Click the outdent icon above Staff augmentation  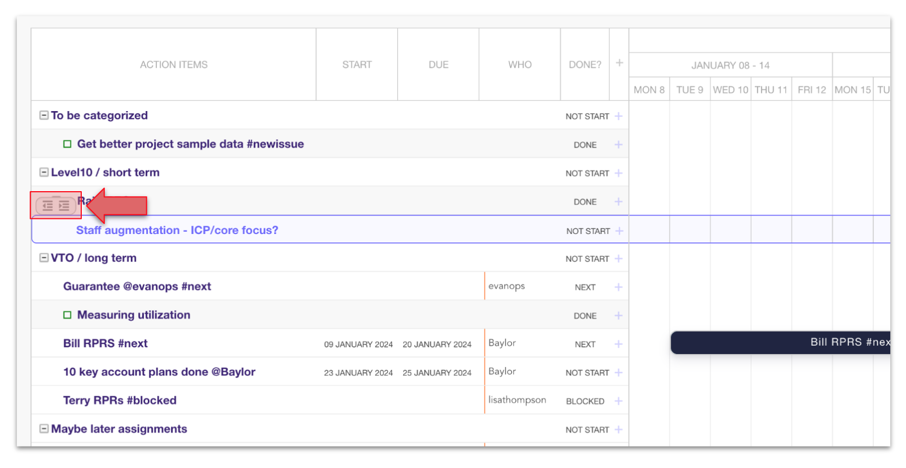(48, 206)
